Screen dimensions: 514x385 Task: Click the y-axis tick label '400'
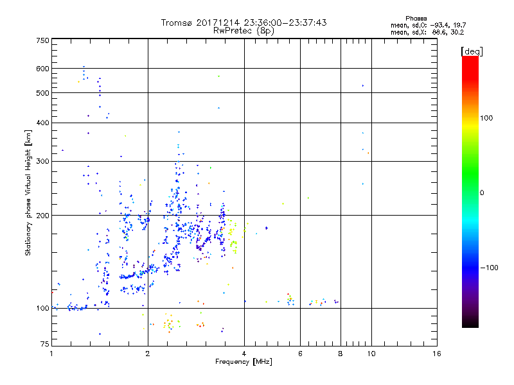[x=42, y=123]
